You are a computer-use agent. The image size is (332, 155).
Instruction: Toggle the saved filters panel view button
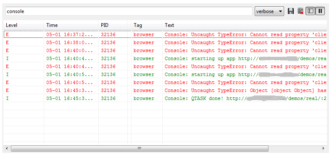[311, 11]
